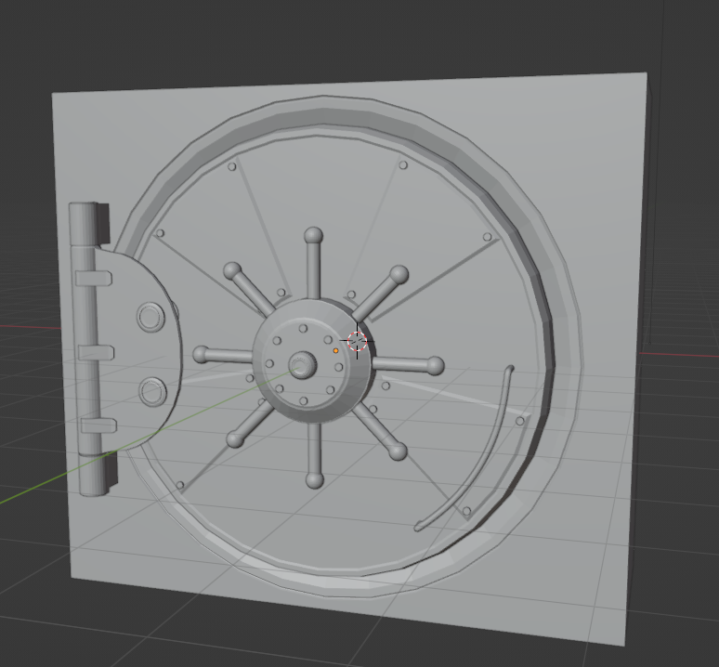Select the lower-right diagonal spoke ball

coord(398,451)
